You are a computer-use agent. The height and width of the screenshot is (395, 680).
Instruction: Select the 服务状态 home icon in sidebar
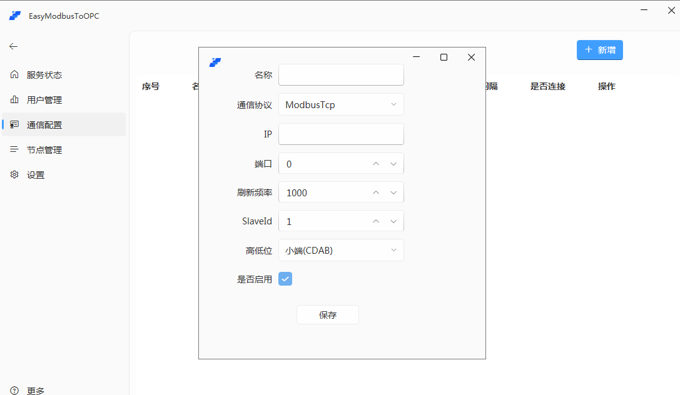[14, 74]
